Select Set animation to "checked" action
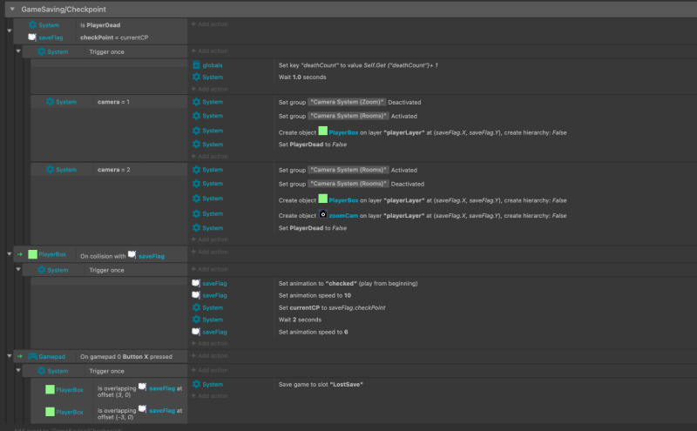Image resolution: width=697 pixels, height=431 pixels. point(348,283)
